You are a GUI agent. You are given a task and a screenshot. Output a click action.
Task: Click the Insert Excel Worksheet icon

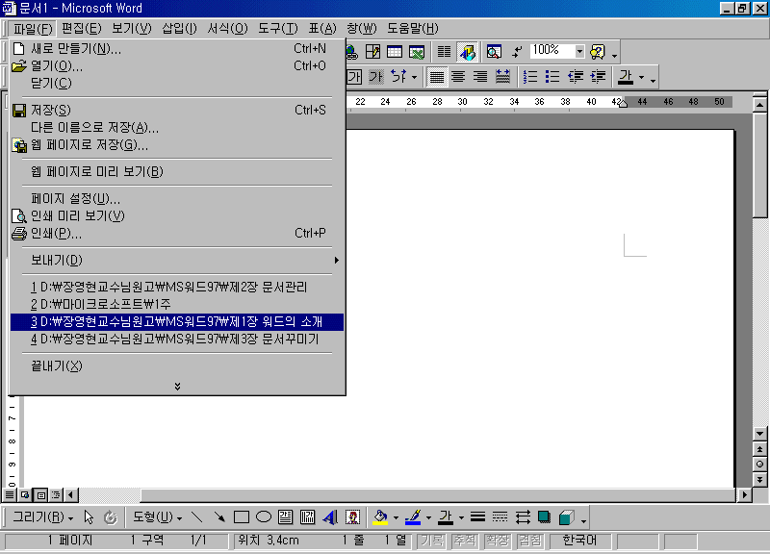(417, 52)
